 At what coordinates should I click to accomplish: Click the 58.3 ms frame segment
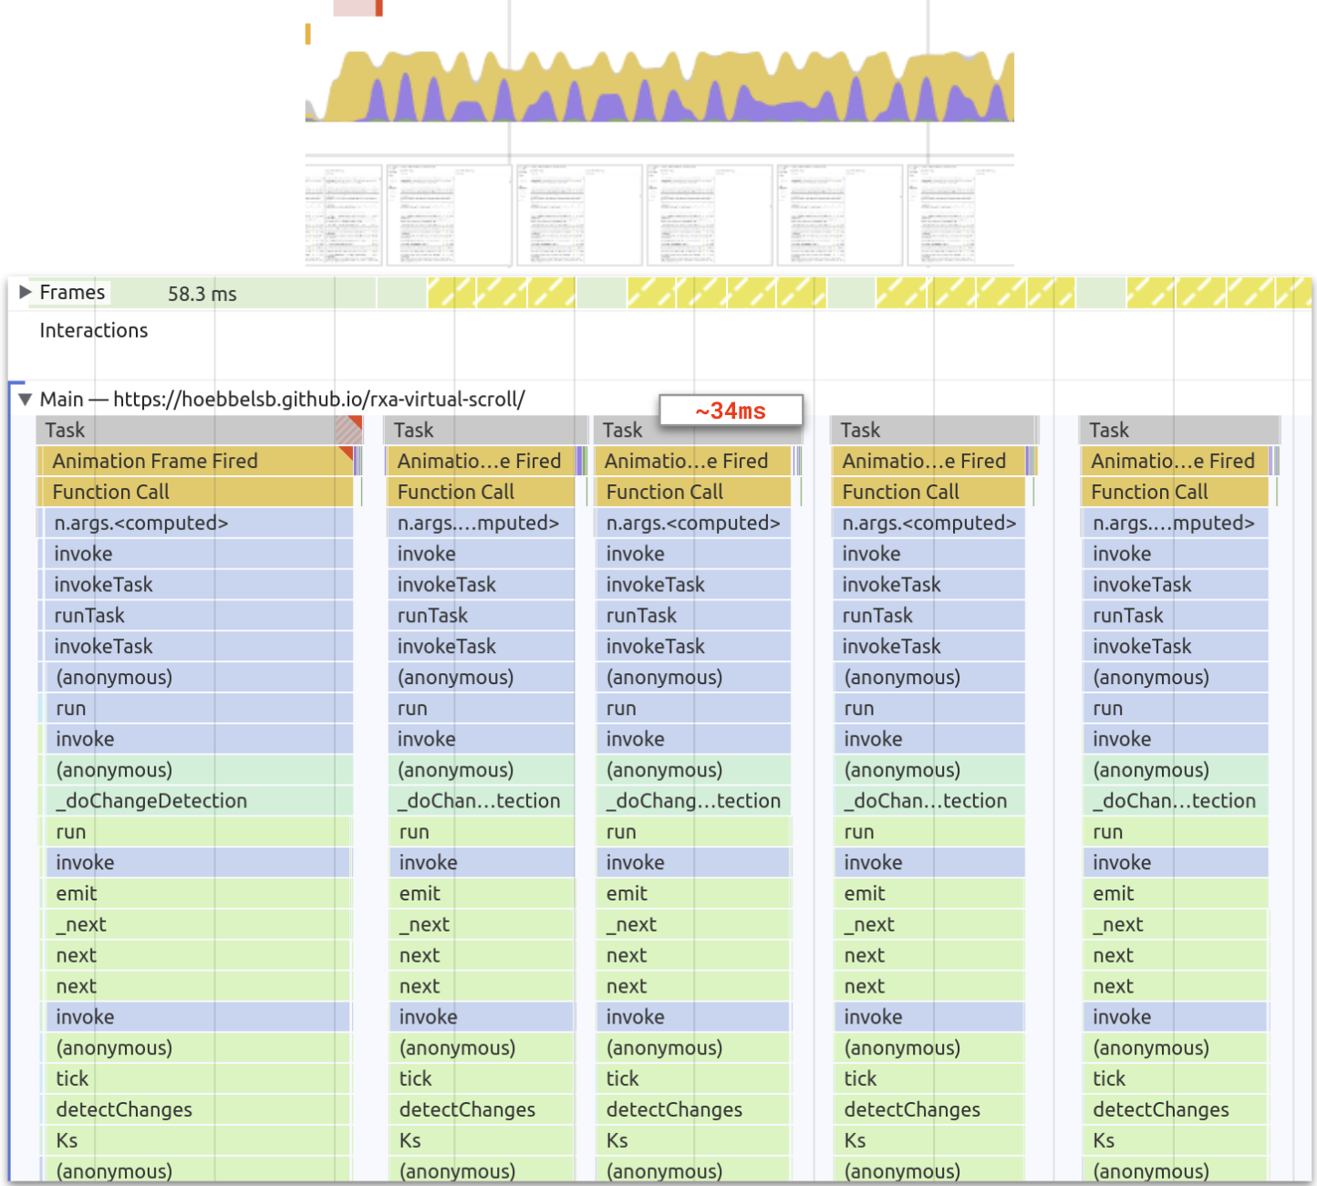pos(202,294)
